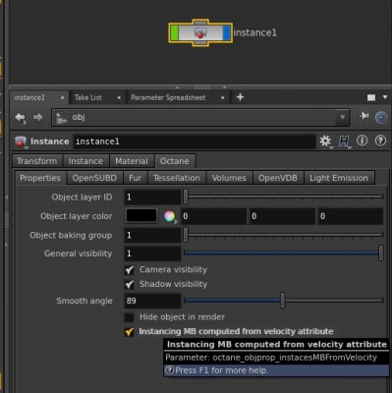
Task: Go back with the left arrow icon
Action: click(x=21, y=118)
